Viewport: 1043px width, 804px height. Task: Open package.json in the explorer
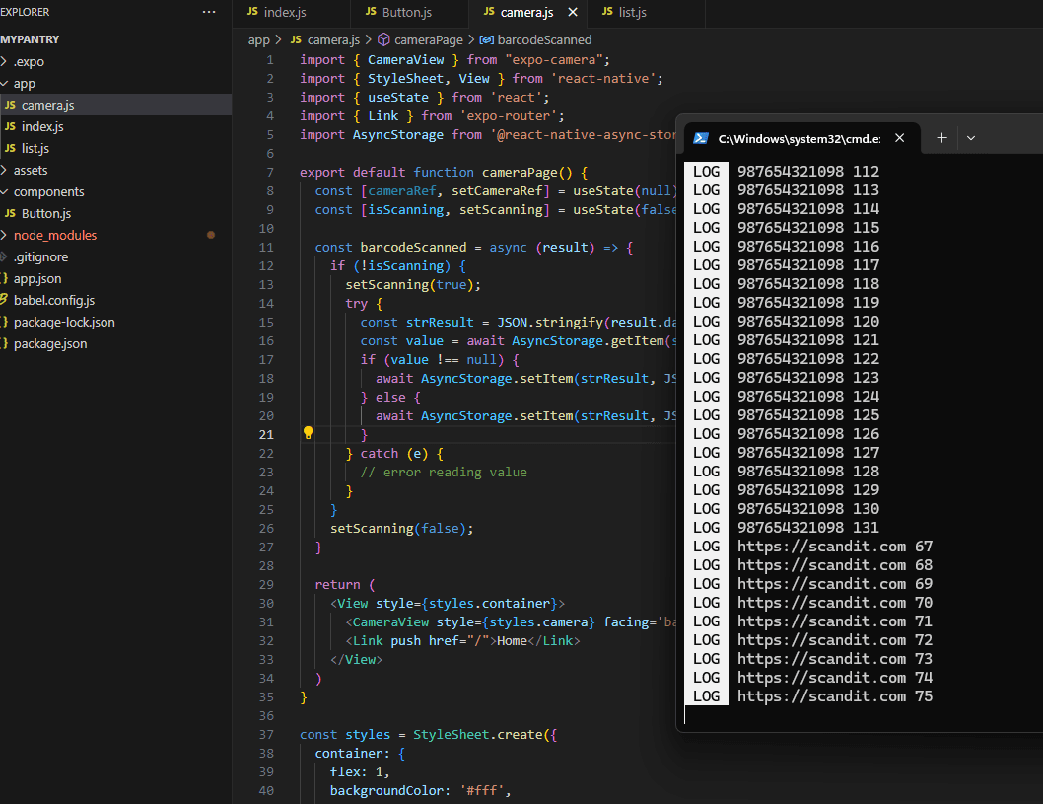tap(49, 344)
